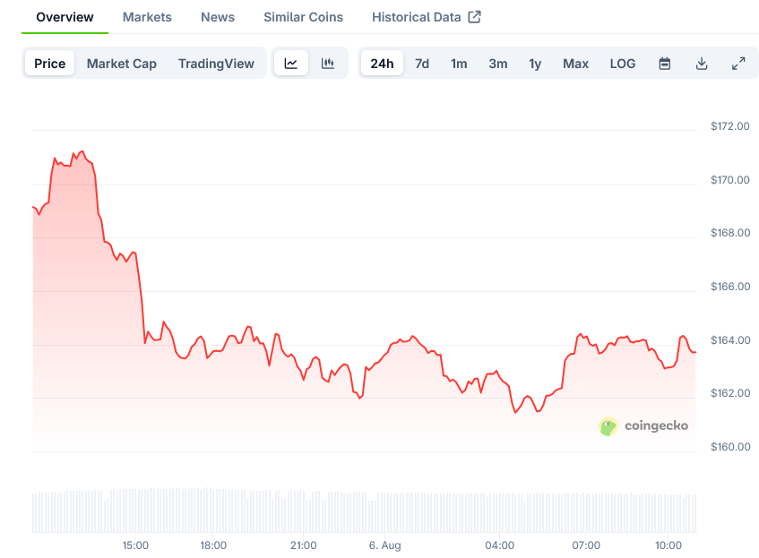Open the Overview tab
The width and height of the screenshot is (759, 558).
65,17
